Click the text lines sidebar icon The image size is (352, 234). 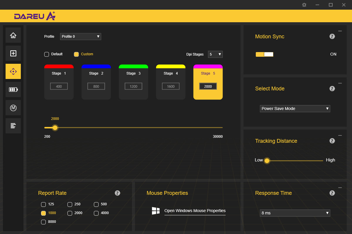(x=13, y=126)
